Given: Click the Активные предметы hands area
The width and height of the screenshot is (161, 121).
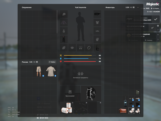Looking at the screenshot, I should [x=80, y=75].
